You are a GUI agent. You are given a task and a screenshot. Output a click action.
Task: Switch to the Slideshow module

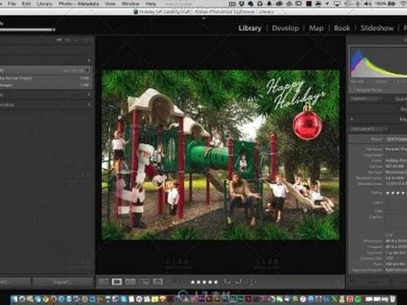pos(377,28)
